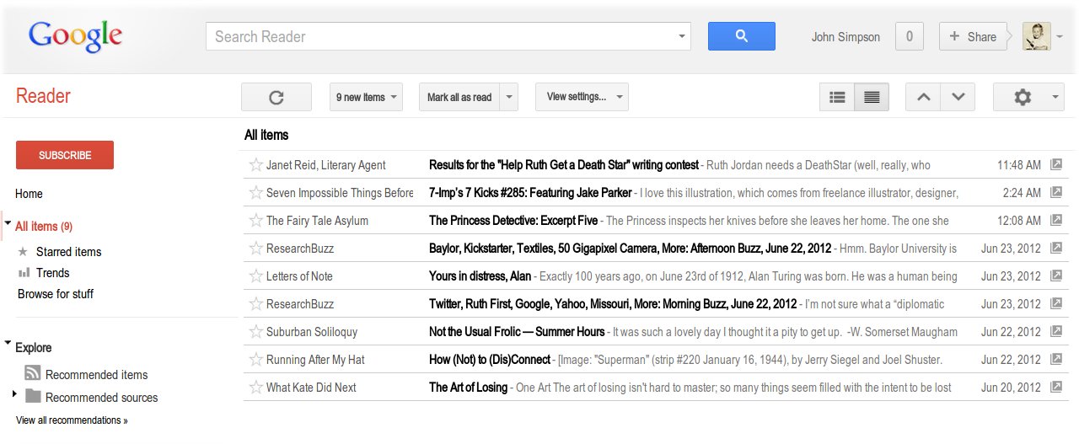Open Janet Reid item in new window icon
This screenshot has height=444, width=1079.
click(1056, 164)
